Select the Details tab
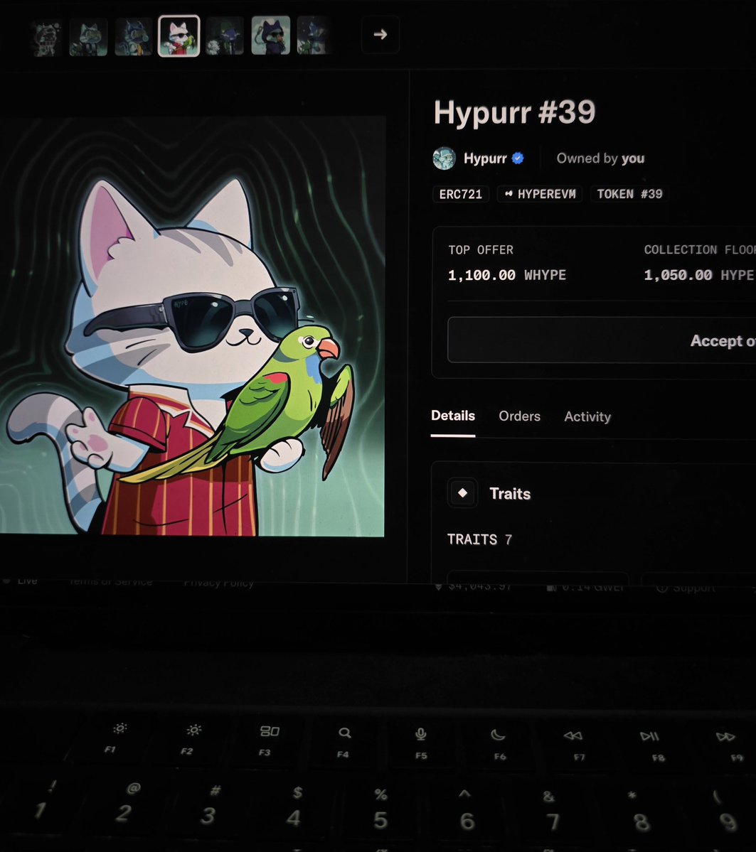This screenshot has width=756, height=852. 452,416
